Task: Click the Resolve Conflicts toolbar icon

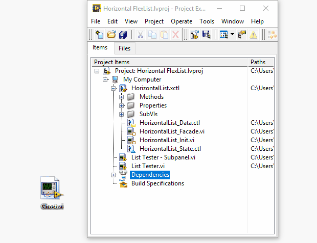Action: click(x=242, y=35)
